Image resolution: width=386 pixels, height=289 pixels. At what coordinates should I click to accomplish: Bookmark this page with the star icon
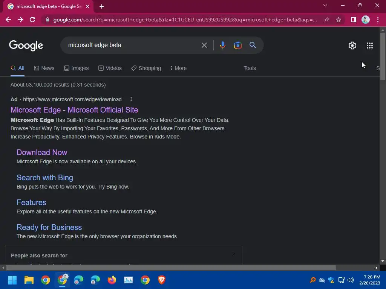339,20
